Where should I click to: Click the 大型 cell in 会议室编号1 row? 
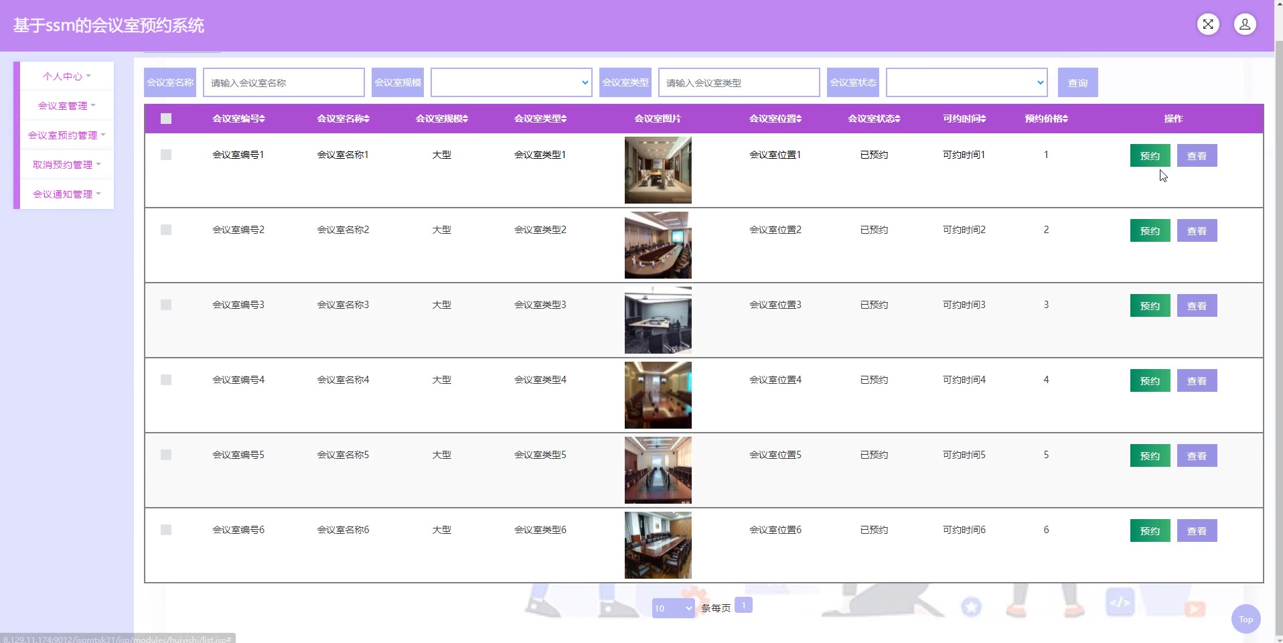(x=442, y=155)
